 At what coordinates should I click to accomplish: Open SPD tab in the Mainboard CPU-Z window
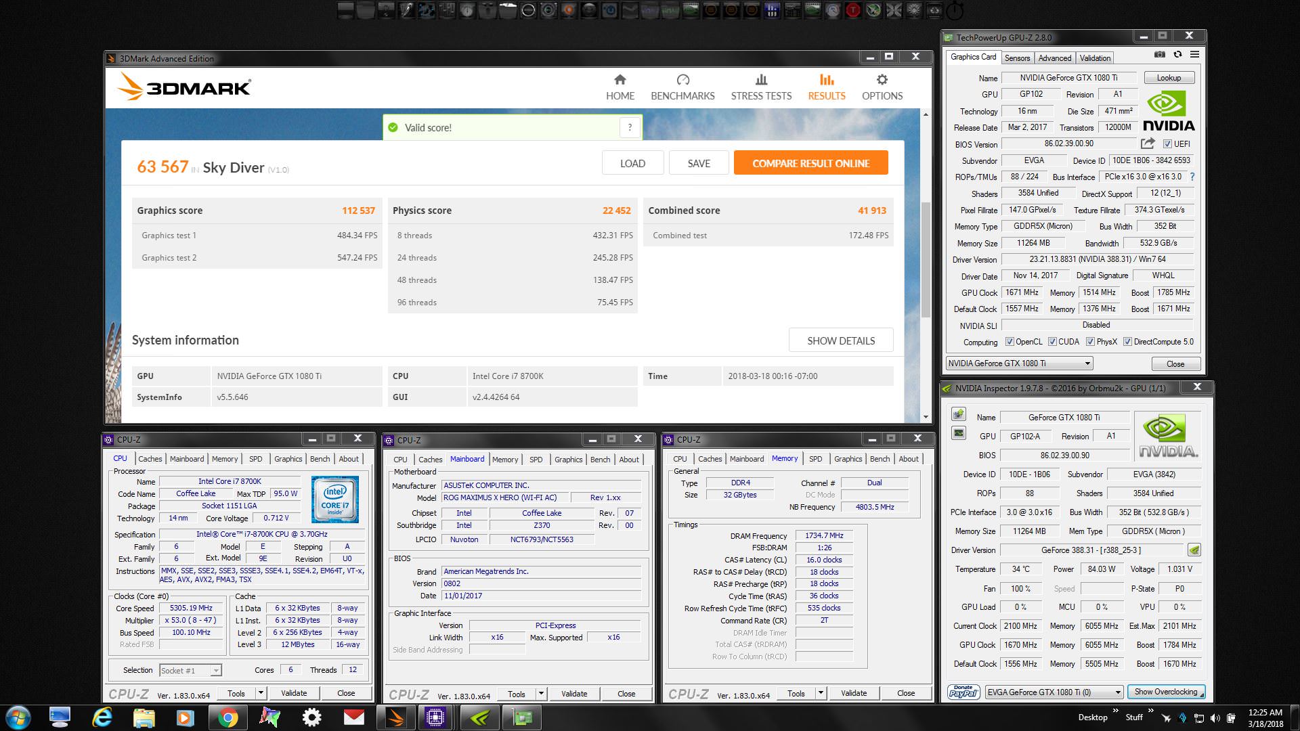pyautogui.click(x=536, y=460)
